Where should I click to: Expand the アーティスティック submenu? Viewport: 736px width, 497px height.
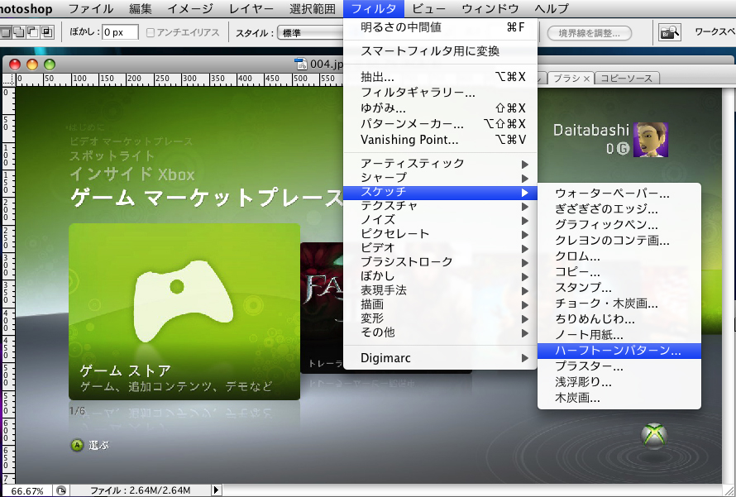440,163
